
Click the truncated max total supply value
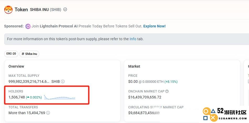point(29,81)
